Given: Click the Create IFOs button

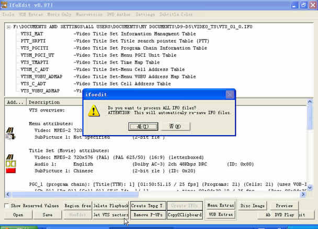Looking at the screenshot, I should pyautogui.click(x=185, y=206).
